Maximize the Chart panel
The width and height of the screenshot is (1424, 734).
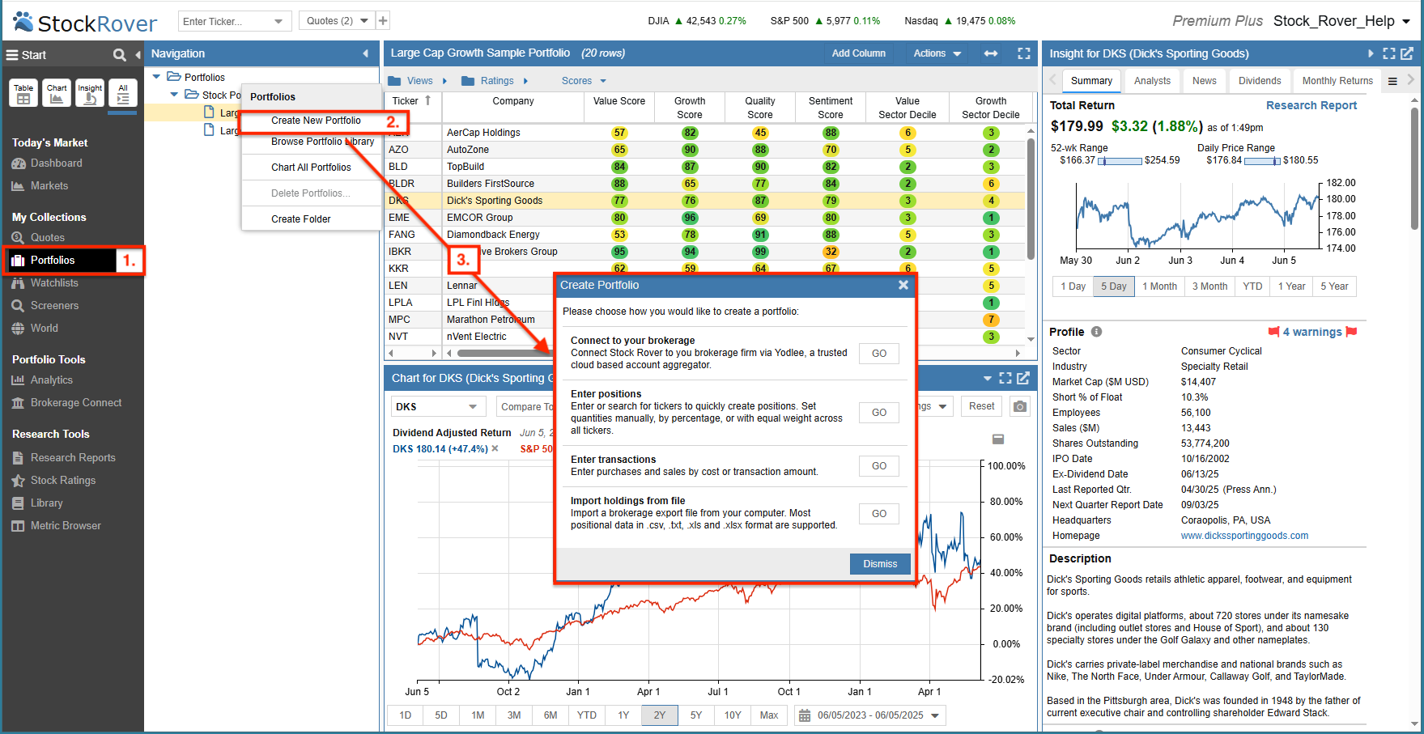click(x=1005, y=378)
